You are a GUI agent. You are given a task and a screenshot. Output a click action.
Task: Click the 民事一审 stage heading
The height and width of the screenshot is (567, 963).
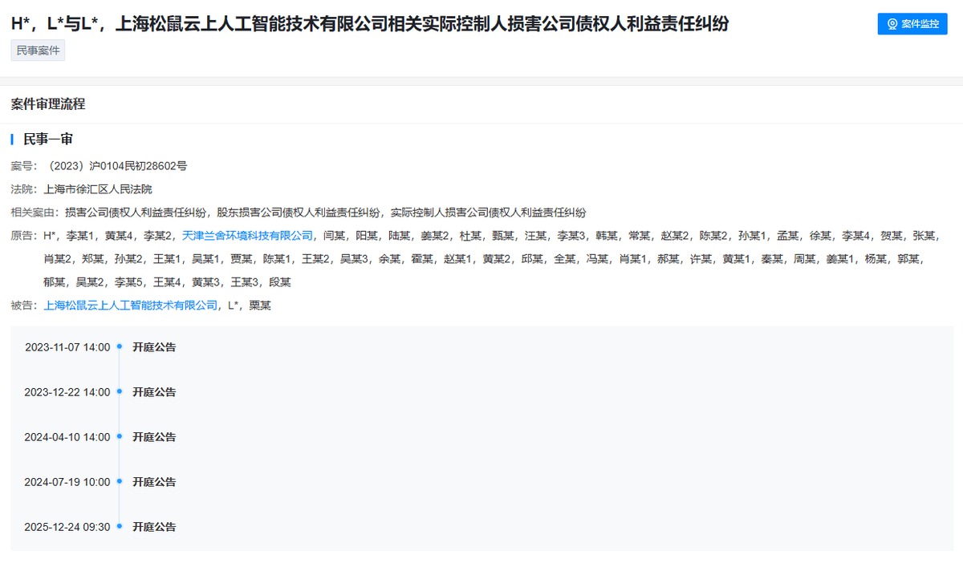coord(48,140)
